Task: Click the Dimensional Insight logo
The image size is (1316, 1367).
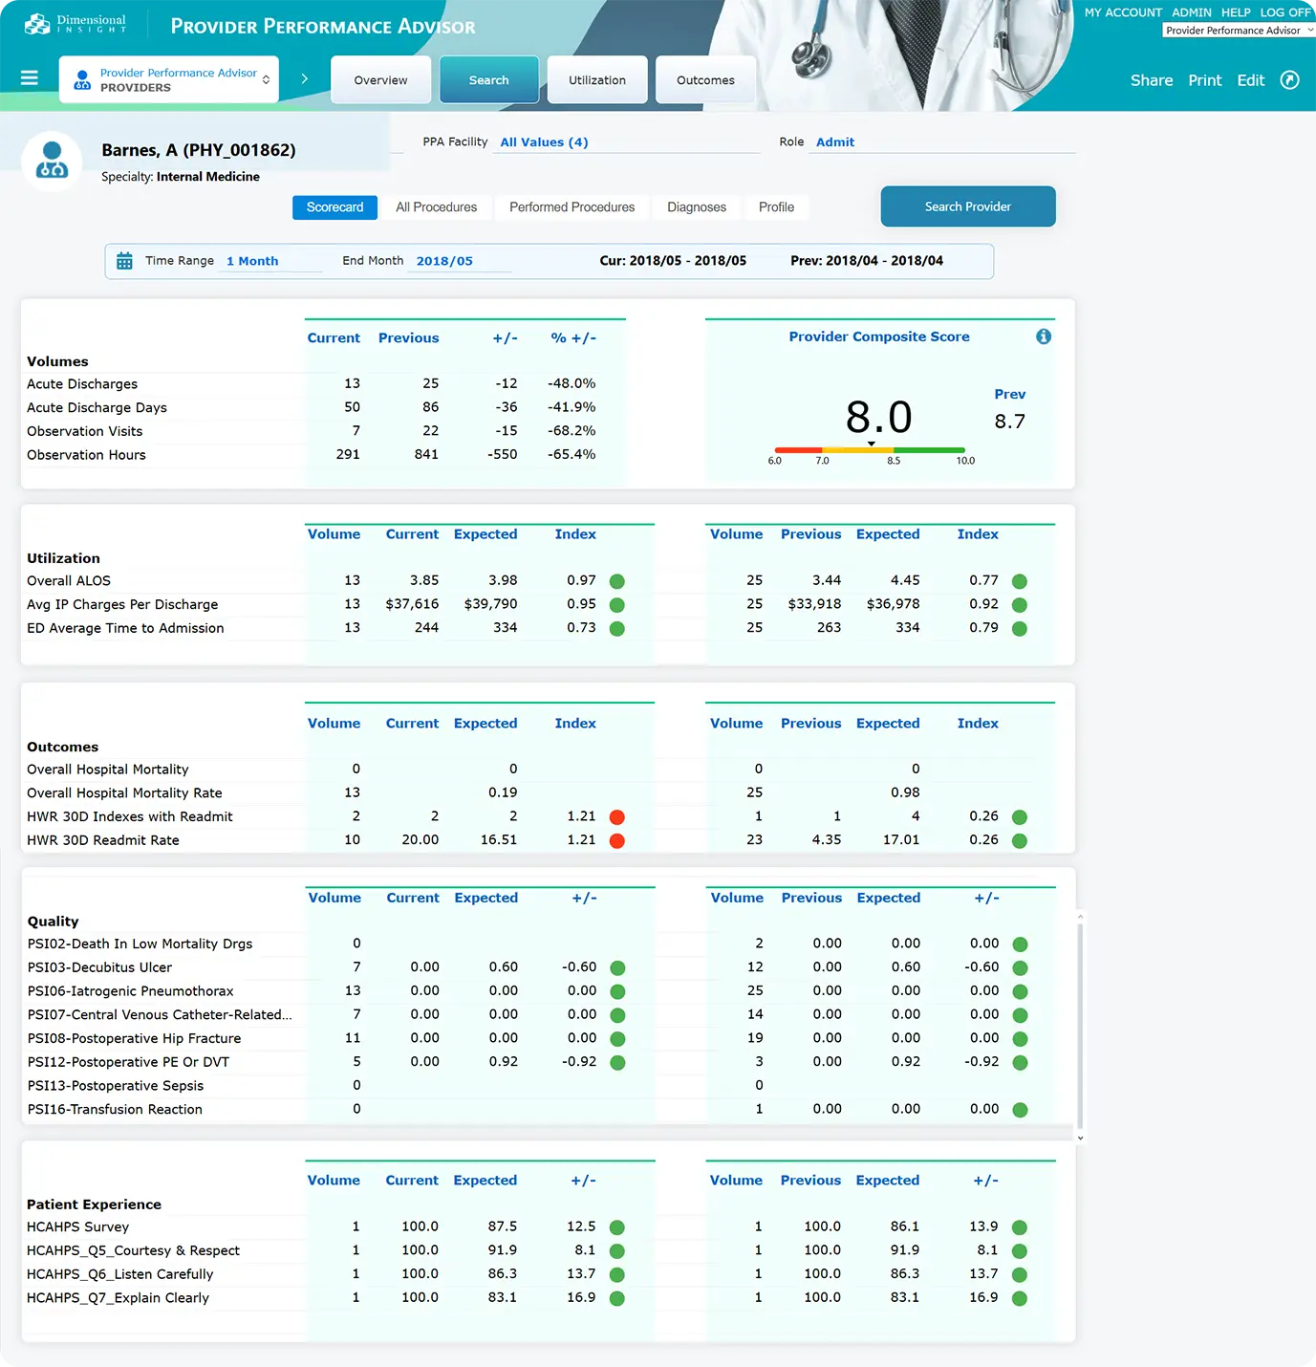Action: [x=76, y=24]
